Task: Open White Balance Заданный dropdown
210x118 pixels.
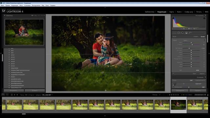Action: 199,84
